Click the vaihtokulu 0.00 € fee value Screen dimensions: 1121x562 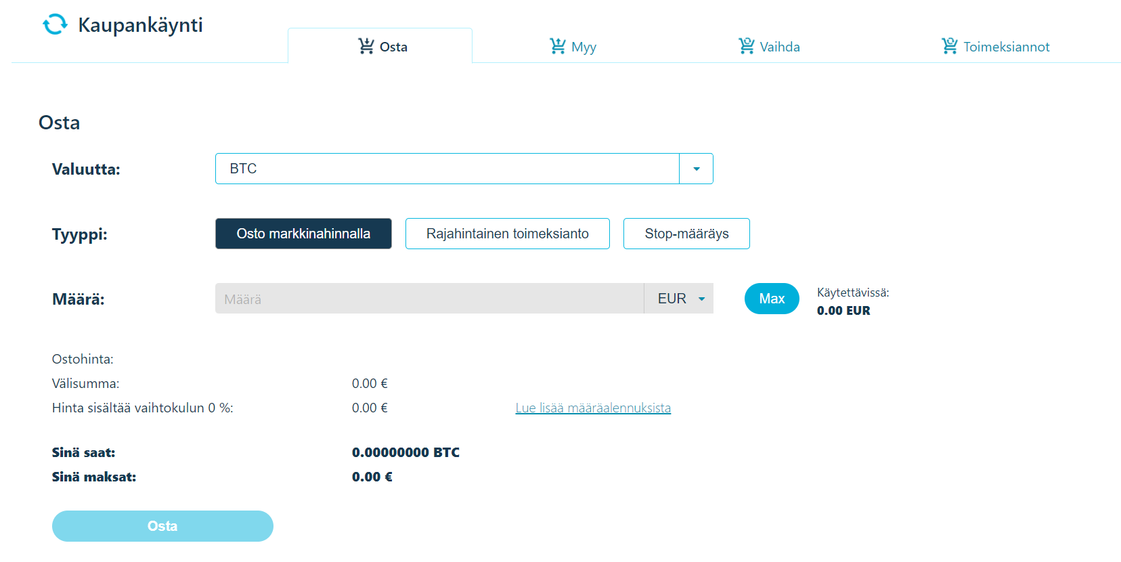tap(370, 408)
